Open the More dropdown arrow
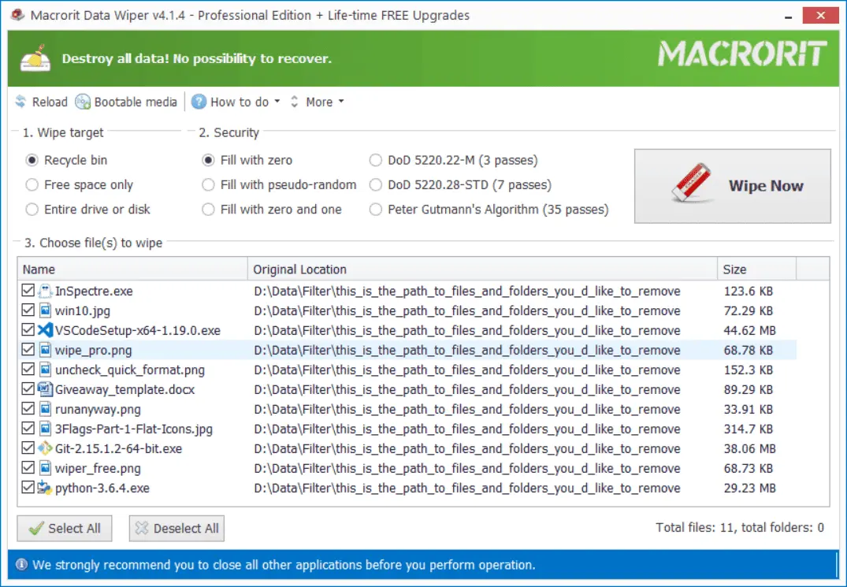Image resolution: width=847 pixels, height=587 pixels. click(341, 102)
